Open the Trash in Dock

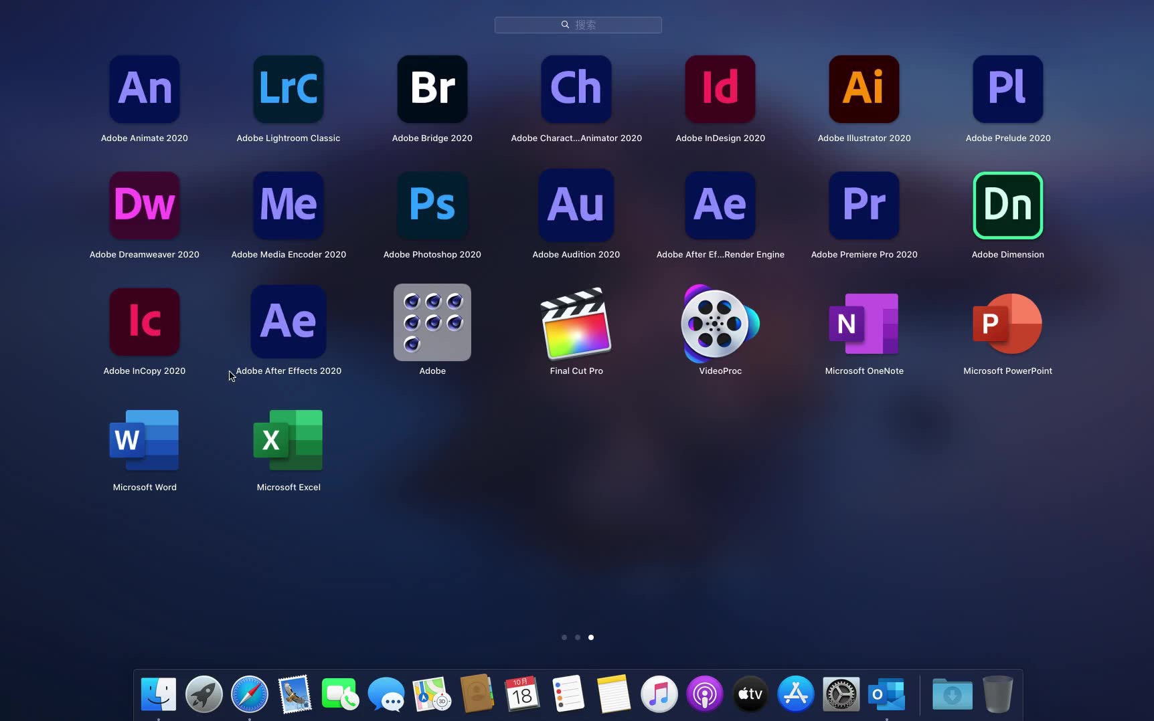point(998,694)
